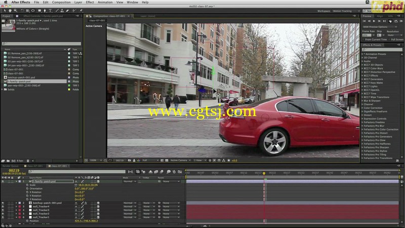Select the Zoom magnifier tool
Image resolution: width=405 pixels, height=228 pixels.
click(x=16, y=11)
